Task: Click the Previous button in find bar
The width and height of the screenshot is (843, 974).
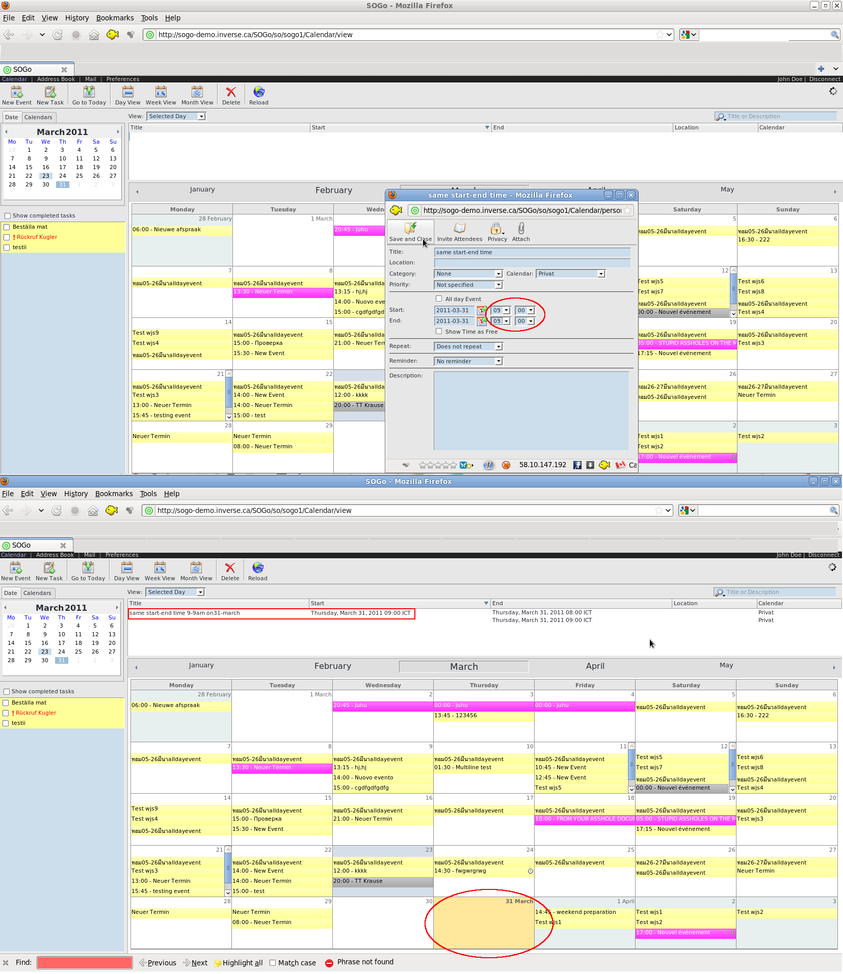Action: [157, 963]
